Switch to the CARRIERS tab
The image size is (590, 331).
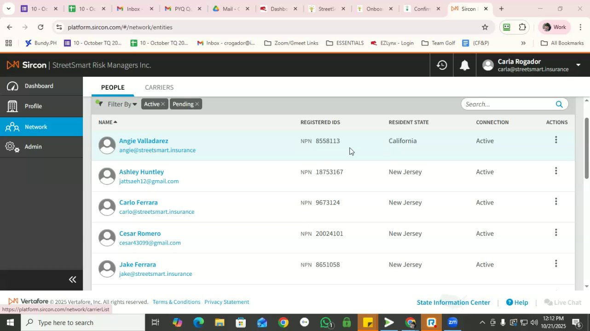coord(159,87)
